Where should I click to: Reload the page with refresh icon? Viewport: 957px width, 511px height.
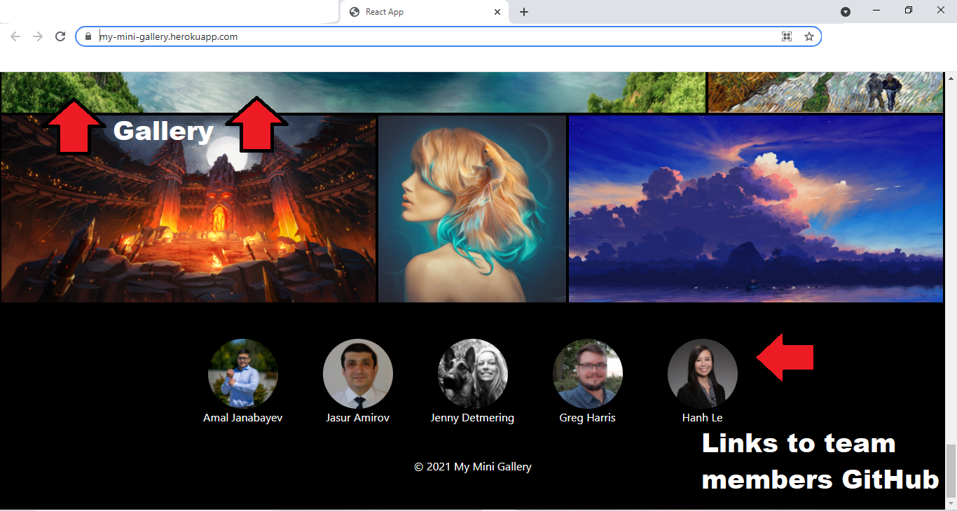(60, 36)
